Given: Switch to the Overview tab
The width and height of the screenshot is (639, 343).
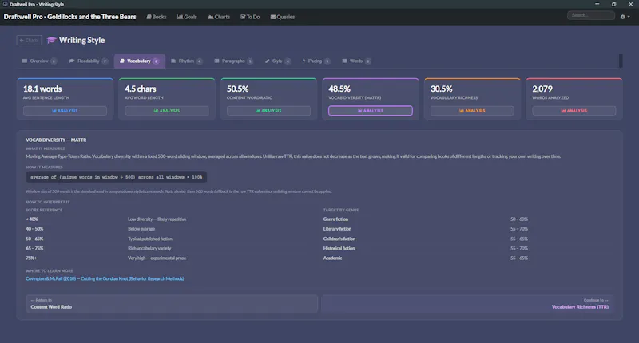Looking at the screenshot, I should tap(39, 61).
